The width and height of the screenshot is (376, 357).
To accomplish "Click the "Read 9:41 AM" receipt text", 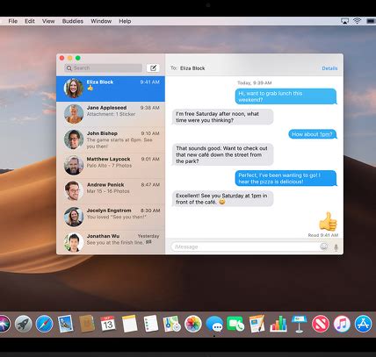I will tap(323, 235).
